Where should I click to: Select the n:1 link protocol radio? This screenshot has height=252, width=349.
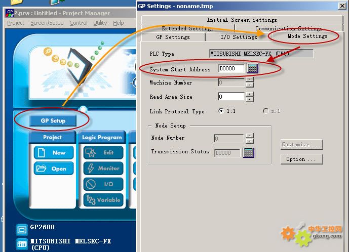266,110
